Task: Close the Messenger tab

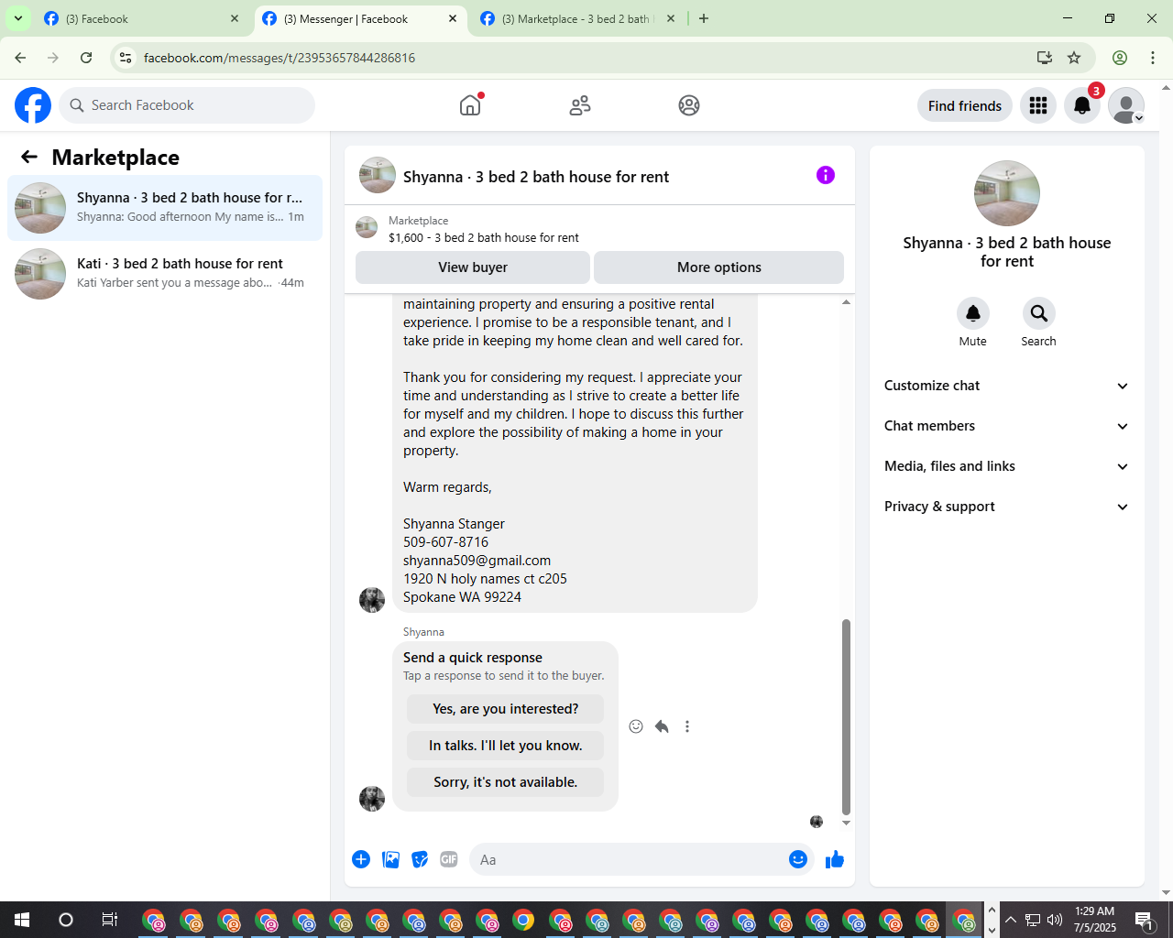Action: click(453, 18)
